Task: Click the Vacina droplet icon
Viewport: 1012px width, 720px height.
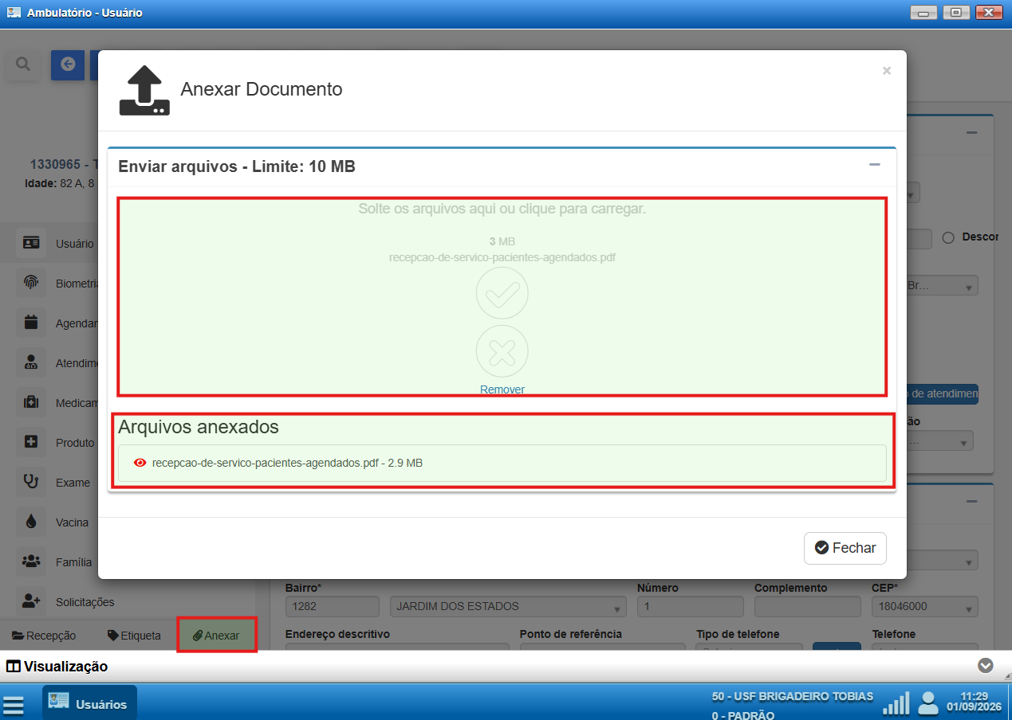Action: click(31, 522)
